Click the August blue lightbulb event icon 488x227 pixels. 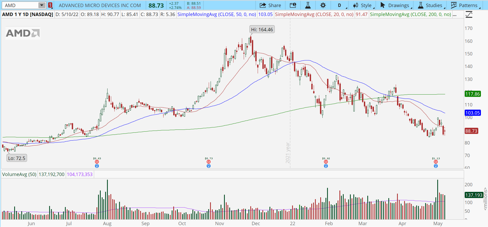(x=97, y=166)
